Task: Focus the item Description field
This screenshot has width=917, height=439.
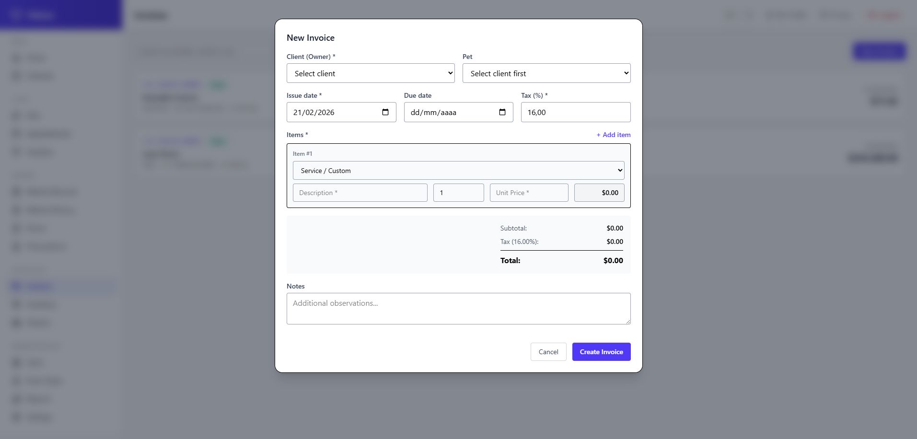Action: (x=360, y=193)
